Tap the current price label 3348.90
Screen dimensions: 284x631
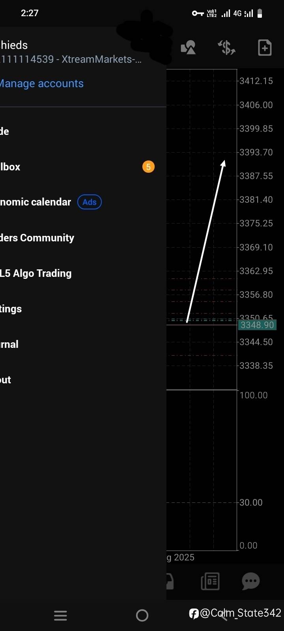[x=257, y=325]
